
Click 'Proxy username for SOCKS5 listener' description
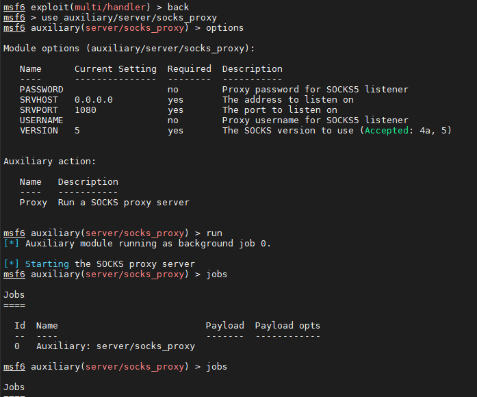[x=315, y=120]
